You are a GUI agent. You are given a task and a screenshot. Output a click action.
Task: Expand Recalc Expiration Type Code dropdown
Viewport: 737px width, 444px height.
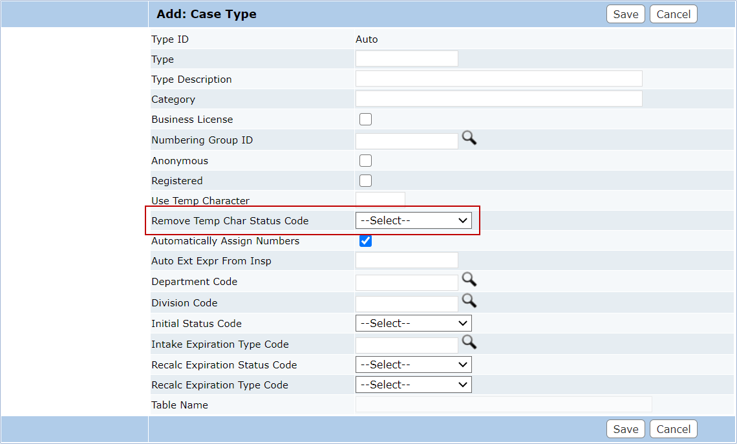point(413,385)
